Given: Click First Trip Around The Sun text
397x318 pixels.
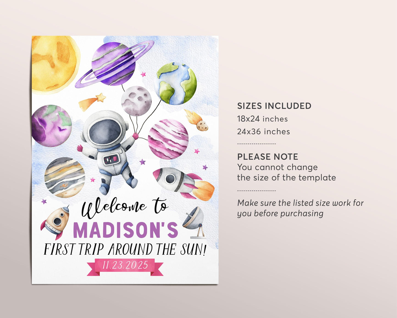Looking at the screenshot, I should click(125, 250).
